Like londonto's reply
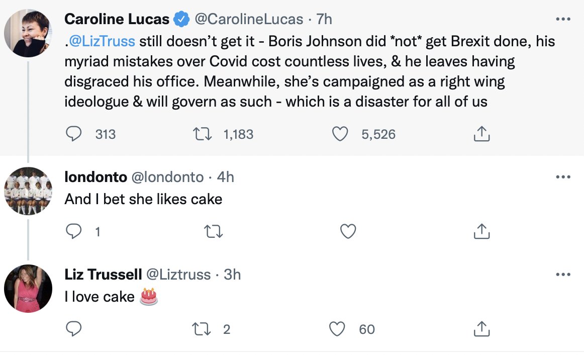 348,231
